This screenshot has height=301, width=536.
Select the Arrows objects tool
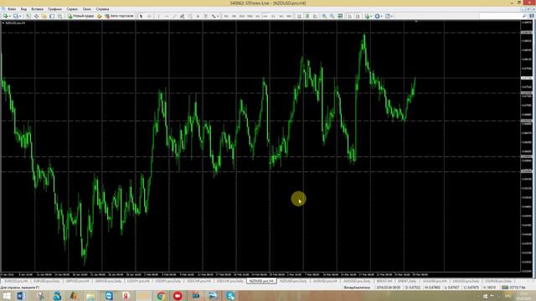pos(214,16)
